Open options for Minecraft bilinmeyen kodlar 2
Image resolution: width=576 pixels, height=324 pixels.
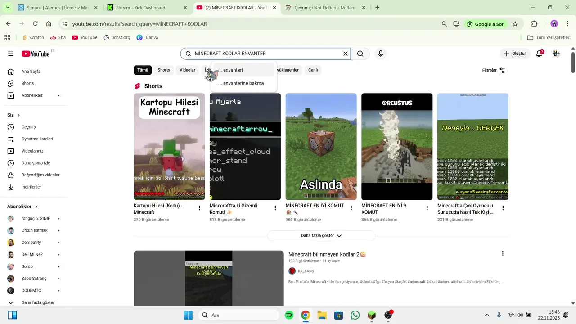(503, 253)
